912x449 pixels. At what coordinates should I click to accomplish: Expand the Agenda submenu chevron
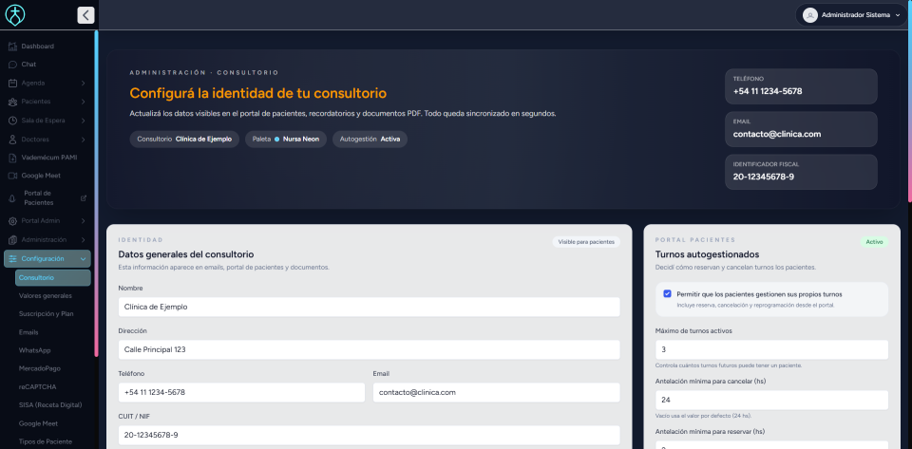(x=84, y=84)
